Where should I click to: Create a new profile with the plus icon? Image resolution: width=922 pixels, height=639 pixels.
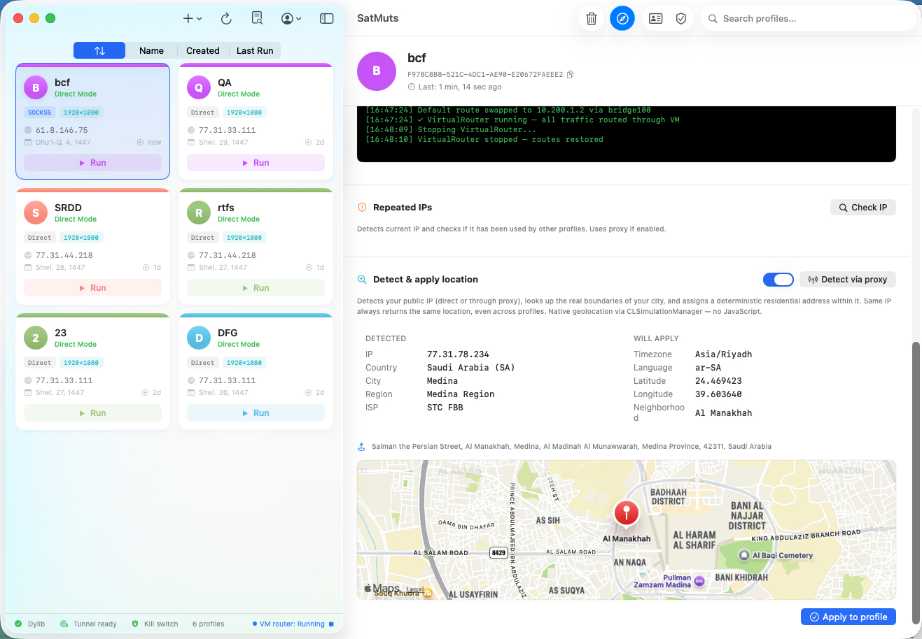pos(188,18)
